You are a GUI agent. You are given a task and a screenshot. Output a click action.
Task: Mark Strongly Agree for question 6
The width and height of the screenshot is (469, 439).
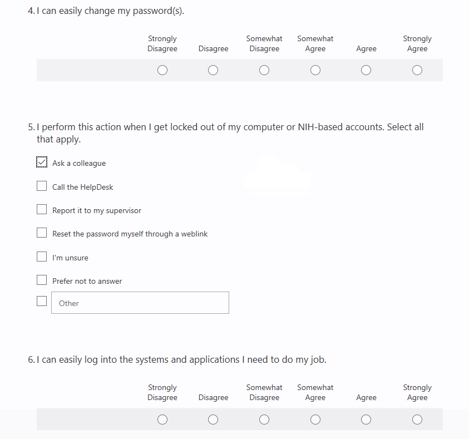click(x=417, y=420)
